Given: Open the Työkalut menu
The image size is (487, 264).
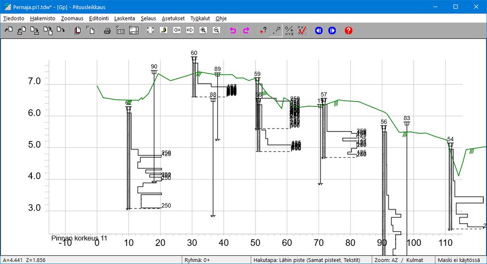Looking at the screenshot, I should (200, 19).
